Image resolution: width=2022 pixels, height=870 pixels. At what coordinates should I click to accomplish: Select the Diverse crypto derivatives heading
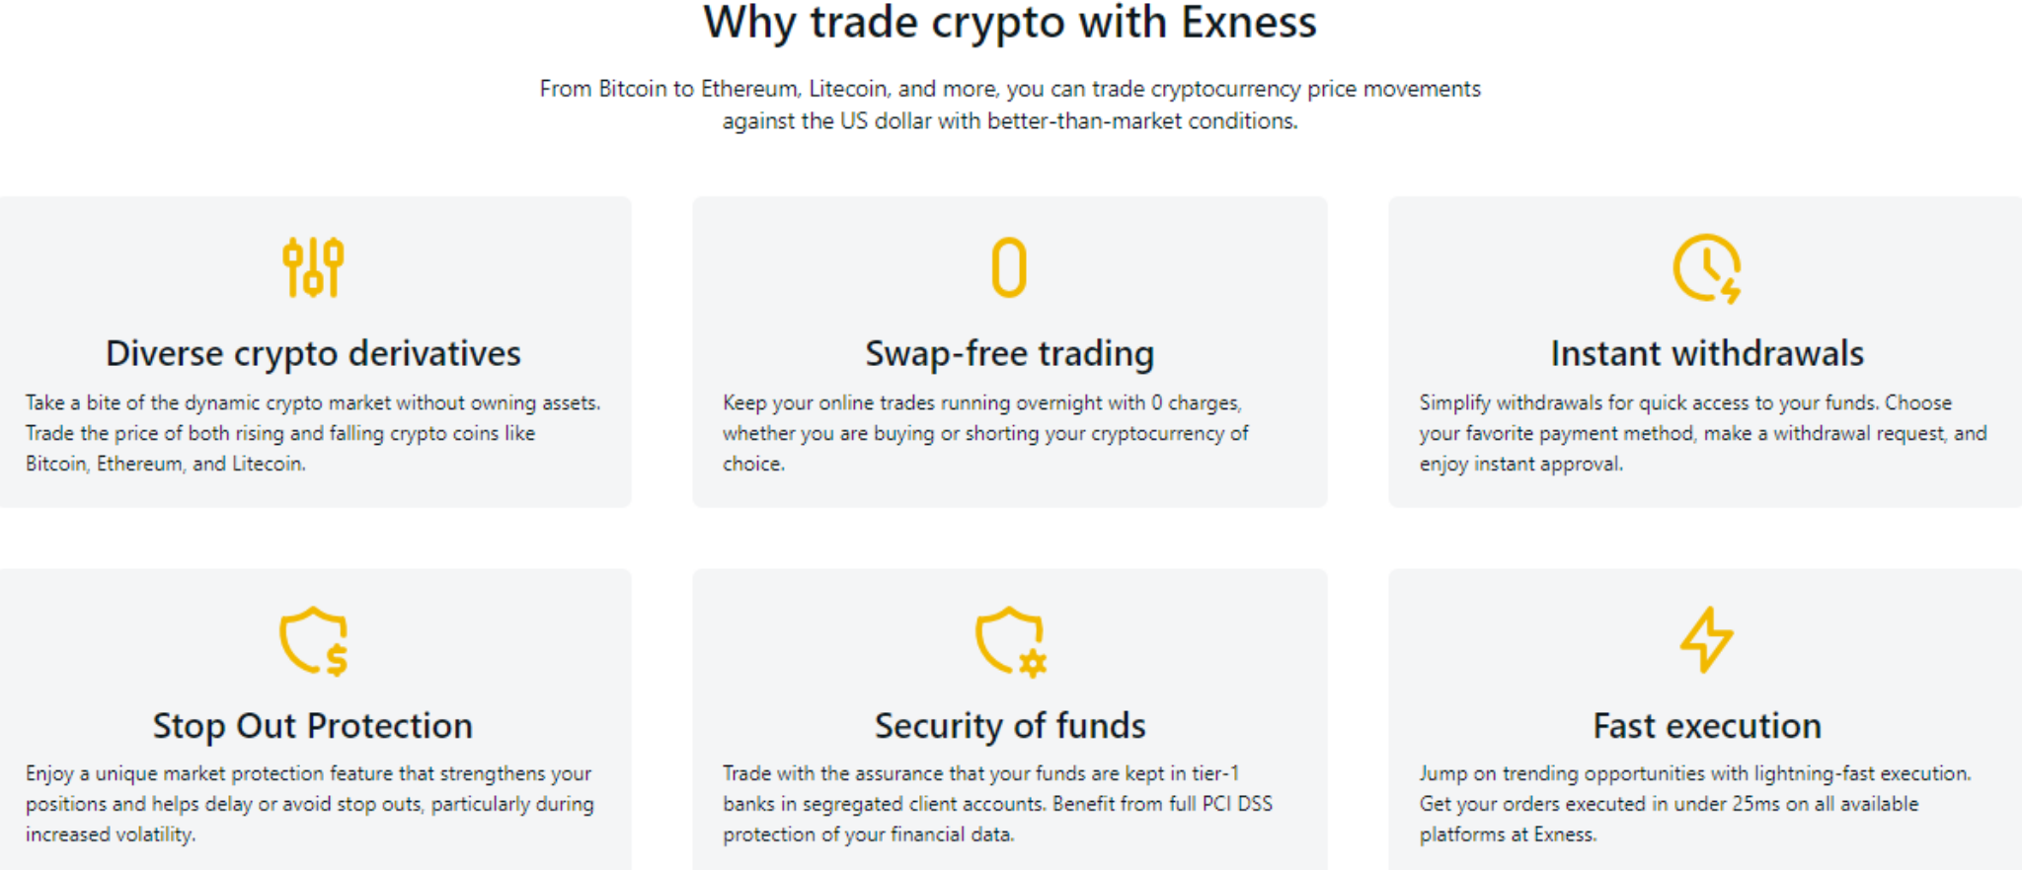click(x=313, y=353)
